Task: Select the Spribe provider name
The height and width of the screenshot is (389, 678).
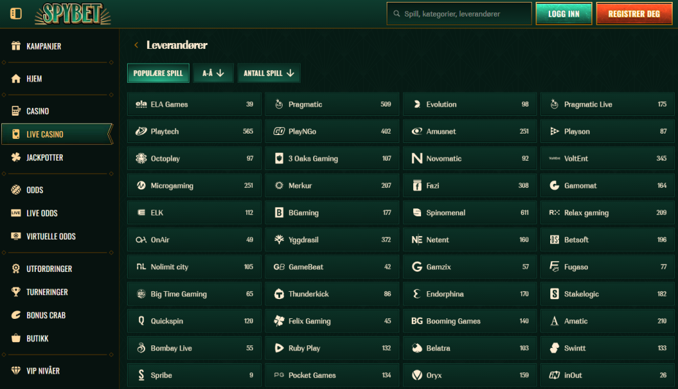Action: tap(162, 375)
